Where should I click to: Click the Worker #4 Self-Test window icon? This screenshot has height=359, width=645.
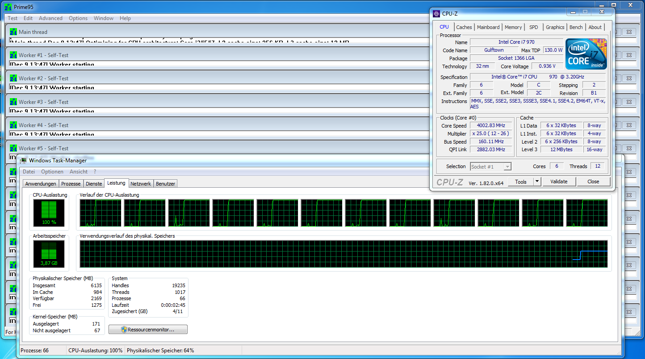(13, 125)
